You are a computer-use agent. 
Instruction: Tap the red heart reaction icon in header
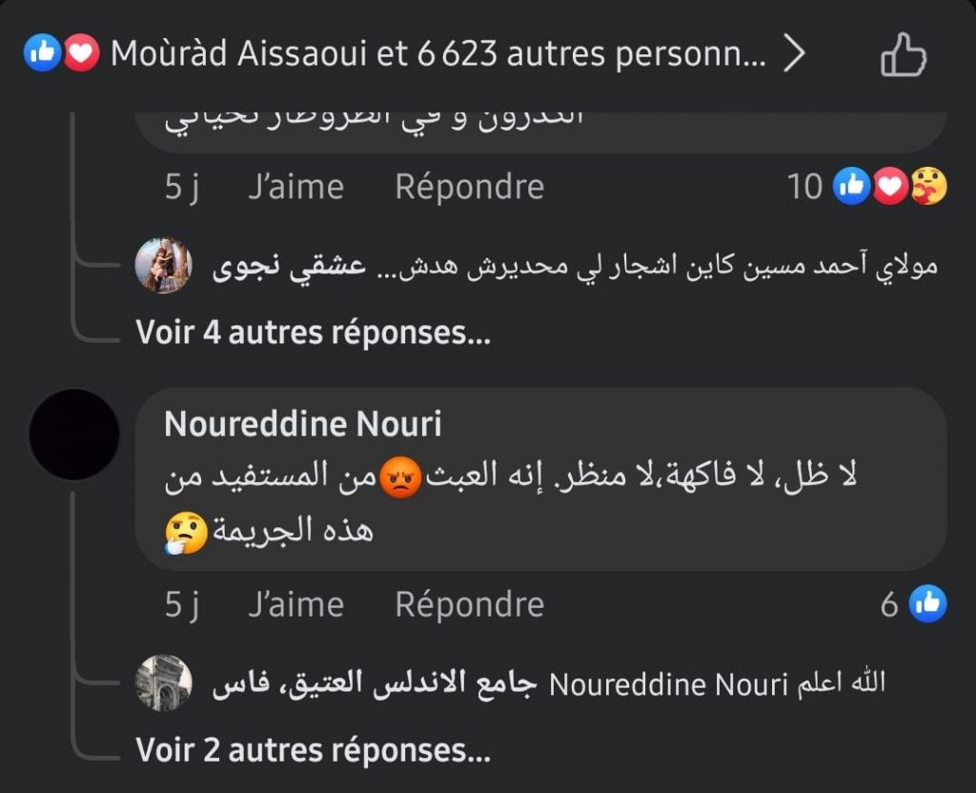click(x=81, y=55)
